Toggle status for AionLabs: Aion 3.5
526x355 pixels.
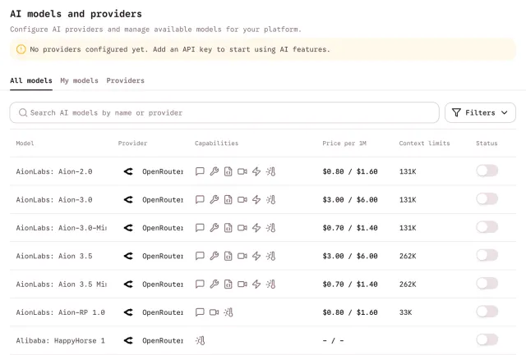tap(487, 255)
